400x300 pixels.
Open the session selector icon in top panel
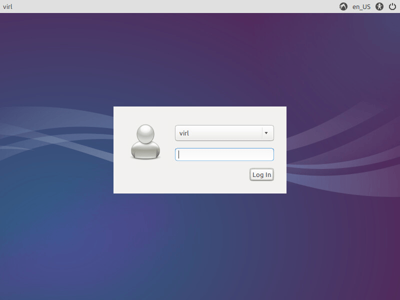343,6
